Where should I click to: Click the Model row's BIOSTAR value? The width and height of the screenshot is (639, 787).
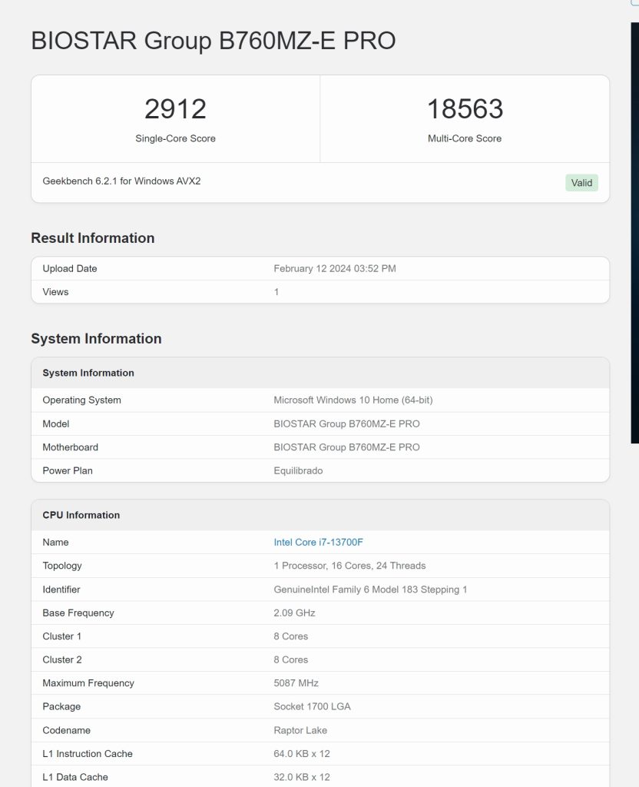coord(346,423)
